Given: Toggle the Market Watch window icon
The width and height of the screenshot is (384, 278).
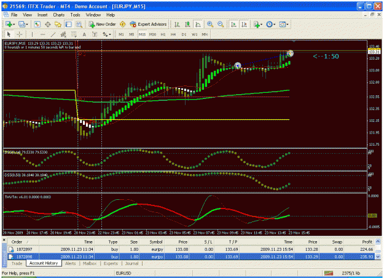Looking at the screenshot, I should [37, 24].
